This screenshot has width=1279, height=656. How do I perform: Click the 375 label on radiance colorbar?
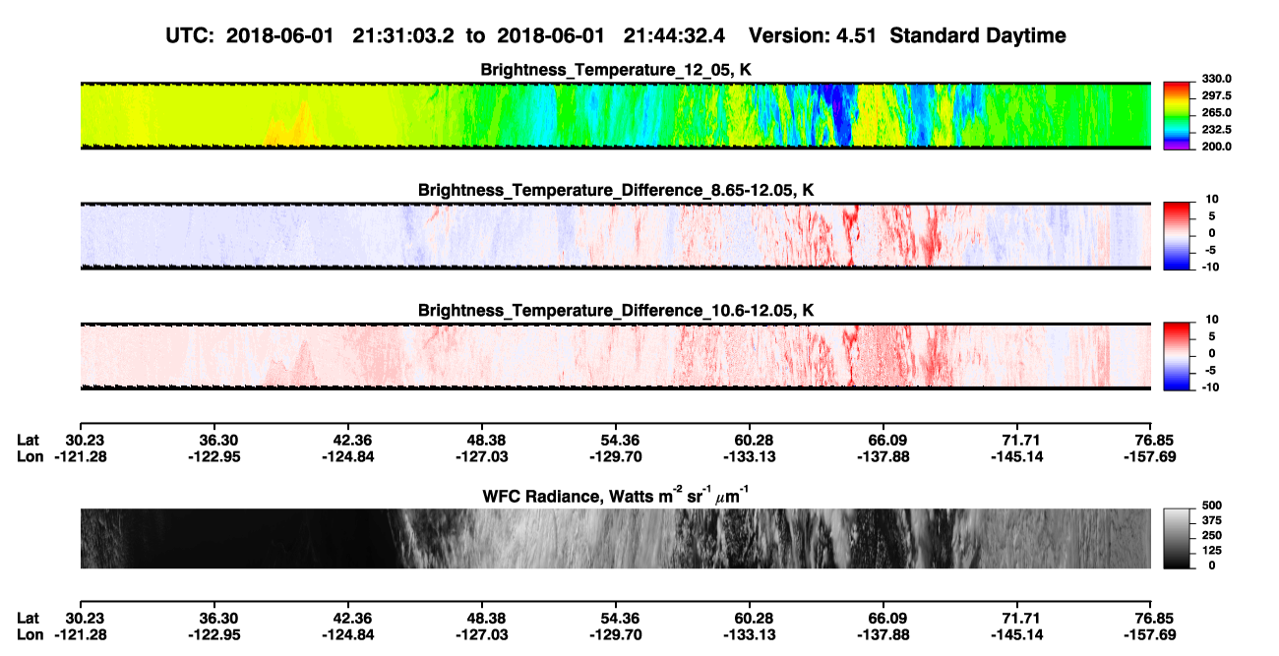[1211, 520]
